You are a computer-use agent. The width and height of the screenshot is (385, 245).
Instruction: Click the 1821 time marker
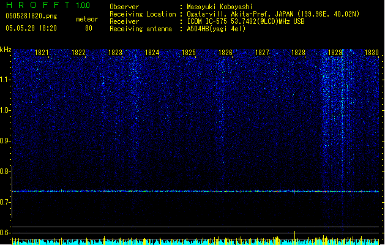tap(42, 53)
